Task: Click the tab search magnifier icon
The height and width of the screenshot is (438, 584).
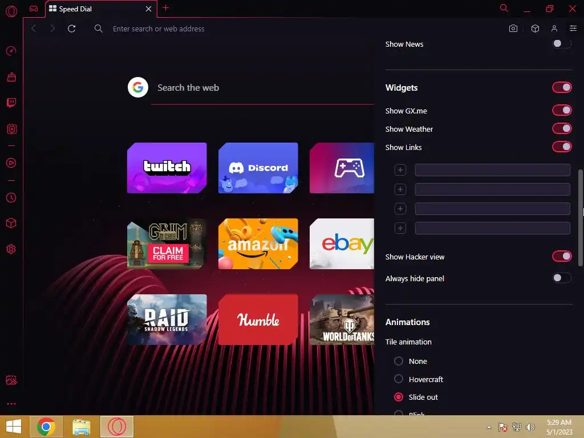Action: point(504,8)
